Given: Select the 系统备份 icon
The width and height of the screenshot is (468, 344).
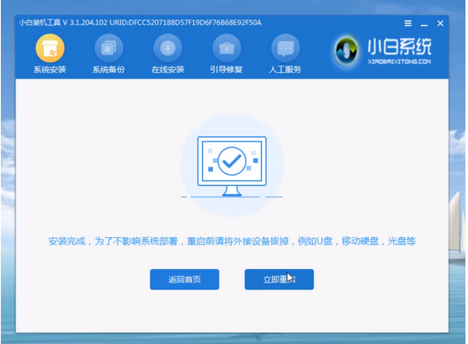Looking at the screenshot, I should [109, 48].
